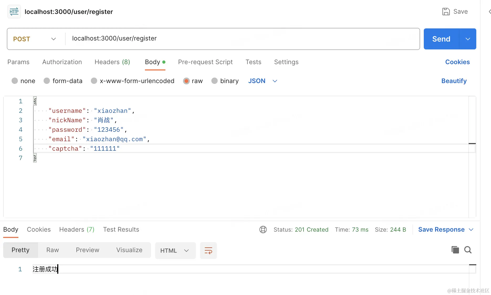Viewport: 491px width, 295px height.
Task: Click the Beautify link
Action: 454,81
